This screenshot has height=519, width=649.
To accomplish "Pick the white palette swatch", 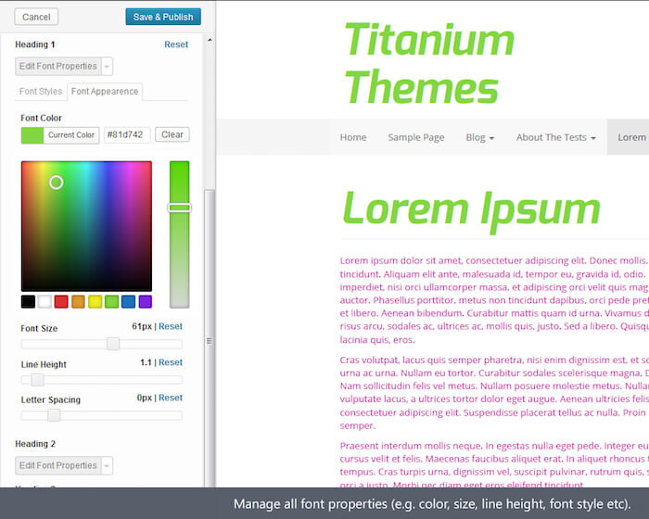I will (45, 301).
